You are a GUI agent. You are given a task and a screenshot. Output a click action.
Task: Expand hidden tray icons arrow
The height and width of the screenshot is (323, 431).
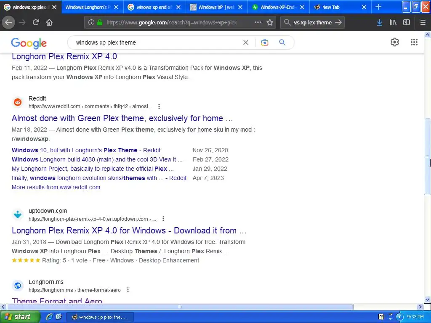click(x=399, y=317)
